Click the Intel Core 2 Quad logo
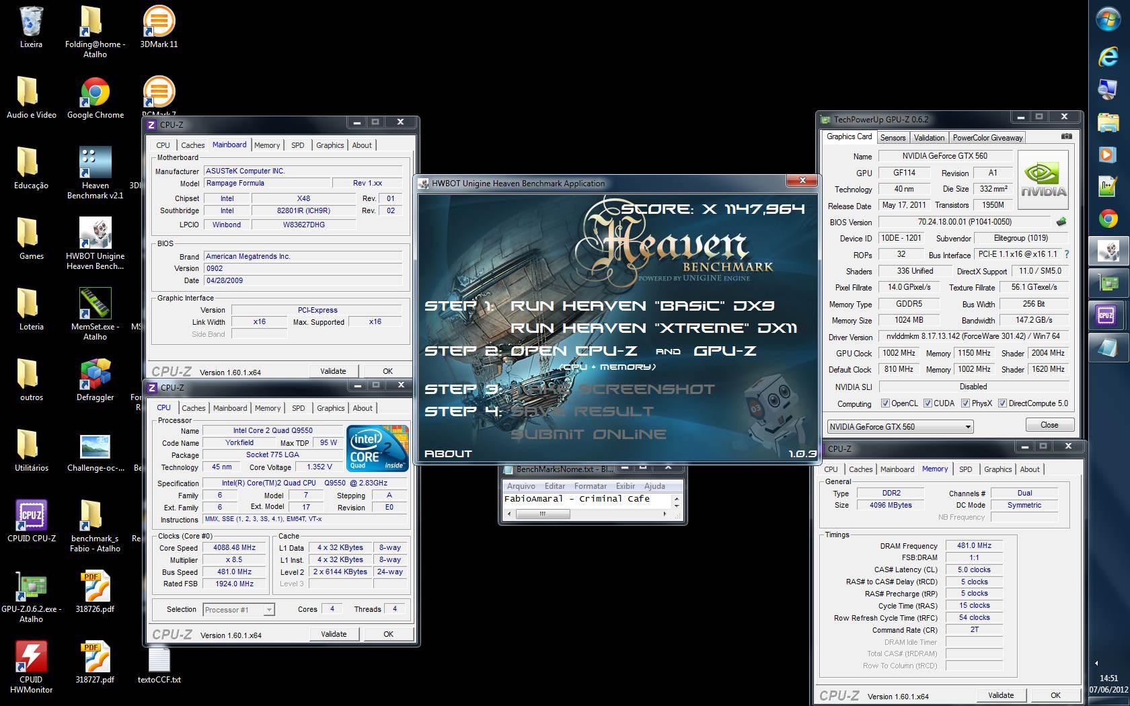The width and height of the screenshot is (1130, 706). 377,447
